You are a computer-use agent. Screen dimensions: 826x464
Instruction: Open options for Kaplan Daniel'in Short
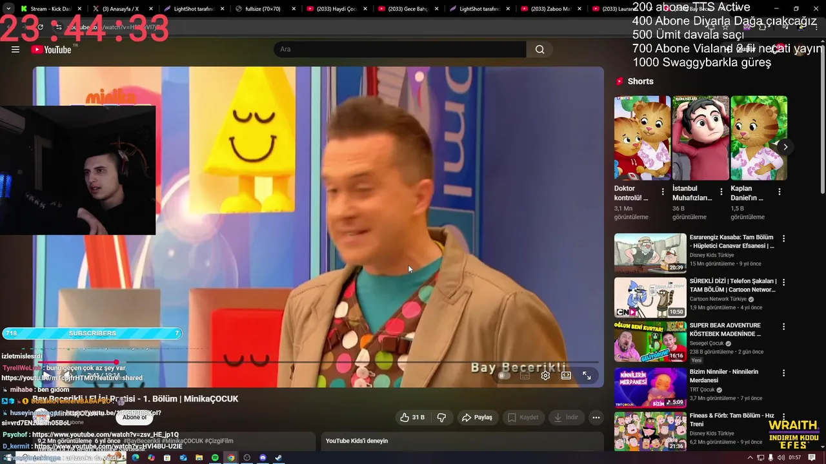click(x=780, y=192)
